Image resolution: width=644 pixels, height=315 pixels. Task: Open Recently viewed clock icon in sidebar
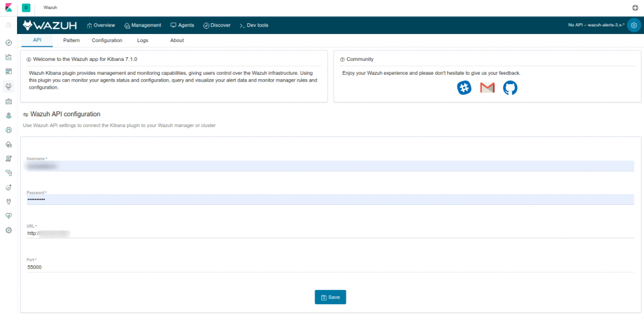click(x=9, y=25)
